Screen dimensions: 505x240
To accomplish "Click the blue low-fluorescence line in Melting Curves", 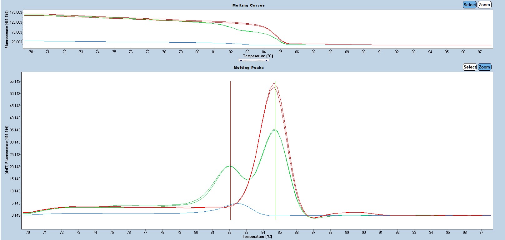I will 125,42.
